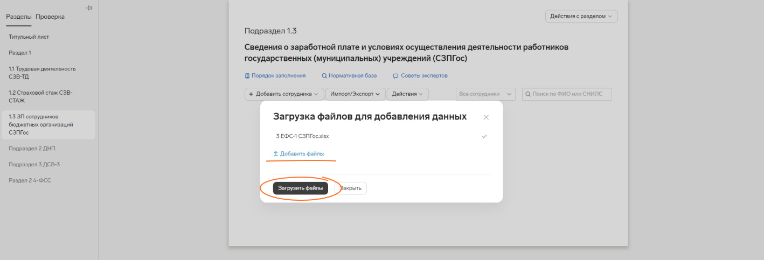This screenshot has width=764, height=260.
Task: Click the Сведения о заработной плате heading
Action: tap(407, 53)
